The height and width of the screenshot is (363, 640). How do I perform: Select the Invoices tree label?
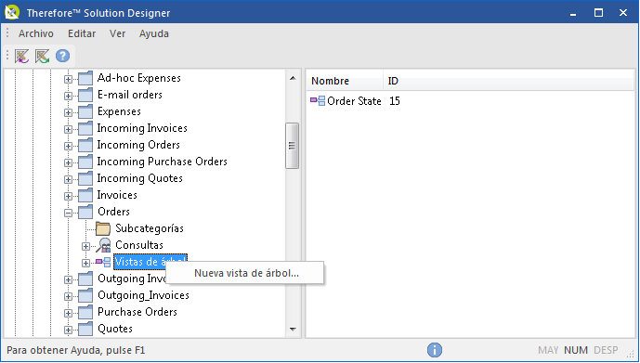(117, 195)
